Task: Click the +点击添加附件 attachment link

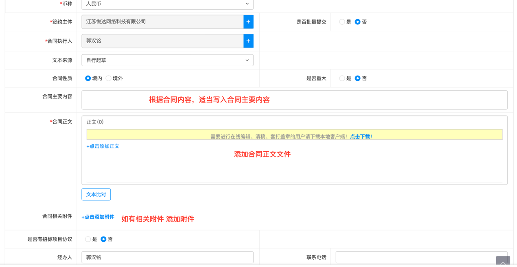Action: click(99, 217)
